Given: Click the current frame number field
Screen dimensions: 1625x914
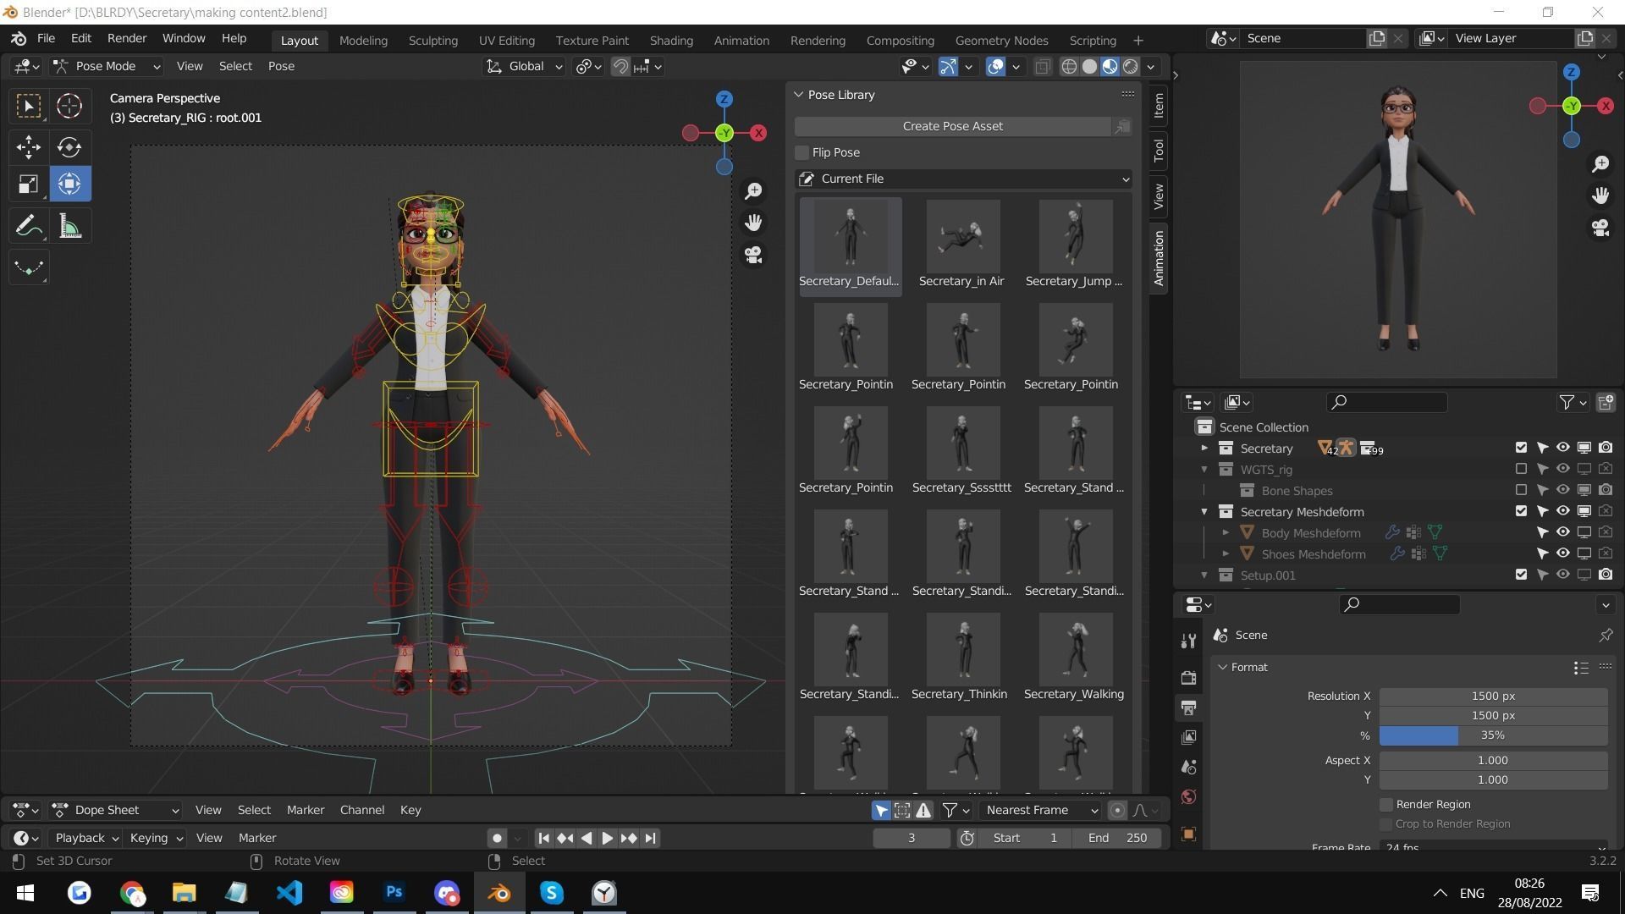Looking at the screenshot, I should pos(912,838).
